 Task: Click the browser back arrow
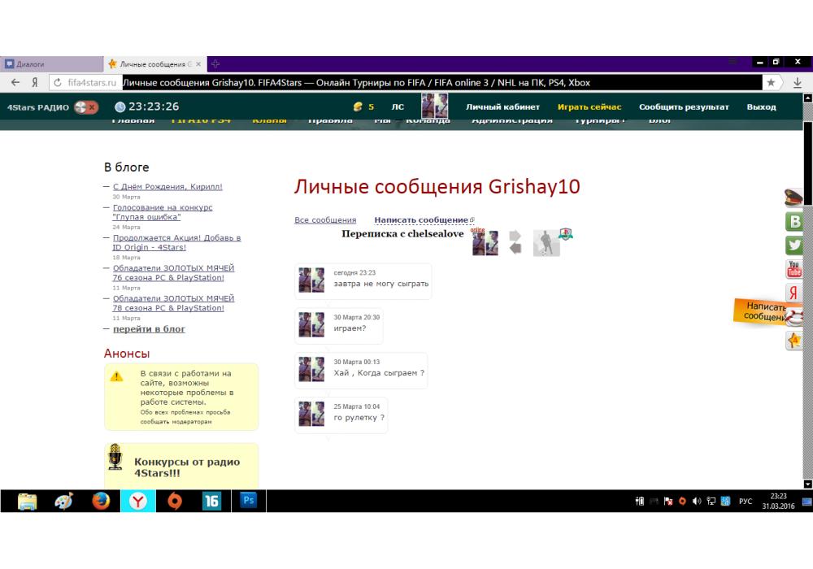[x=15, y=82]
